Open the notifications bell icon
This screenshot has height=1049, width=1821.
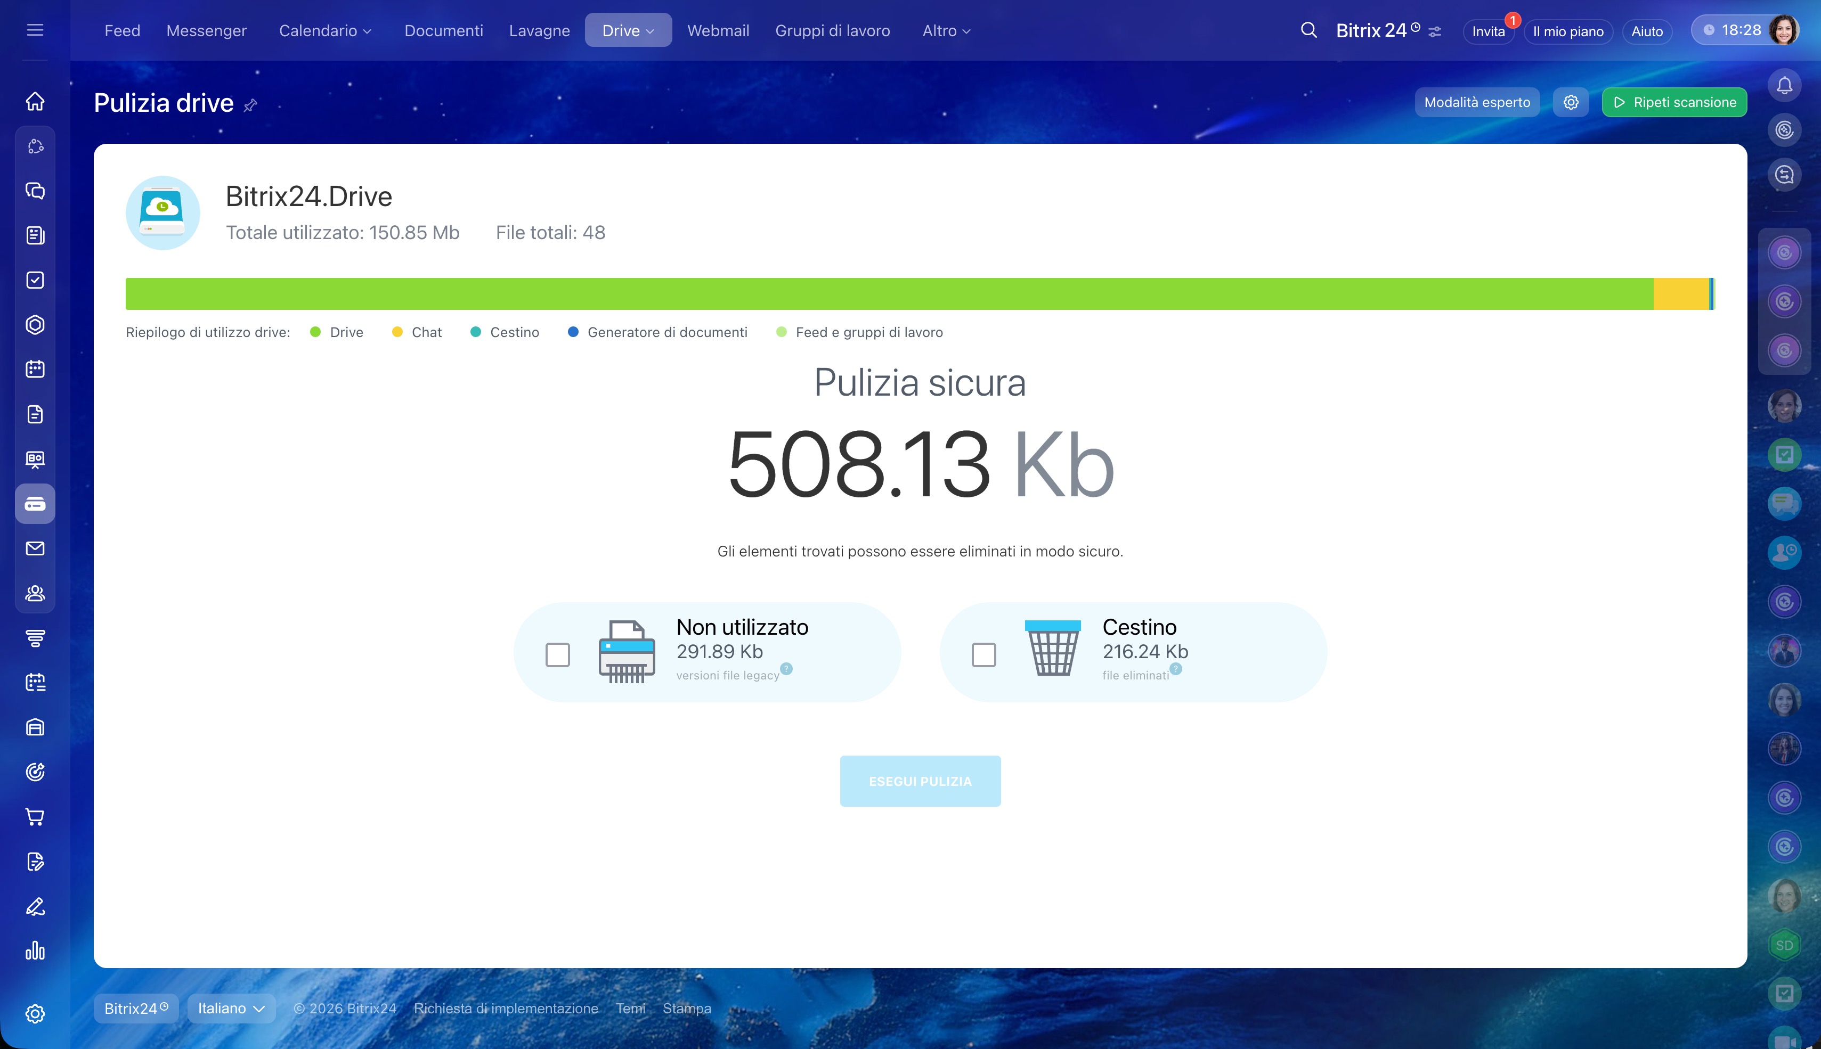[x=1784, y=86]
